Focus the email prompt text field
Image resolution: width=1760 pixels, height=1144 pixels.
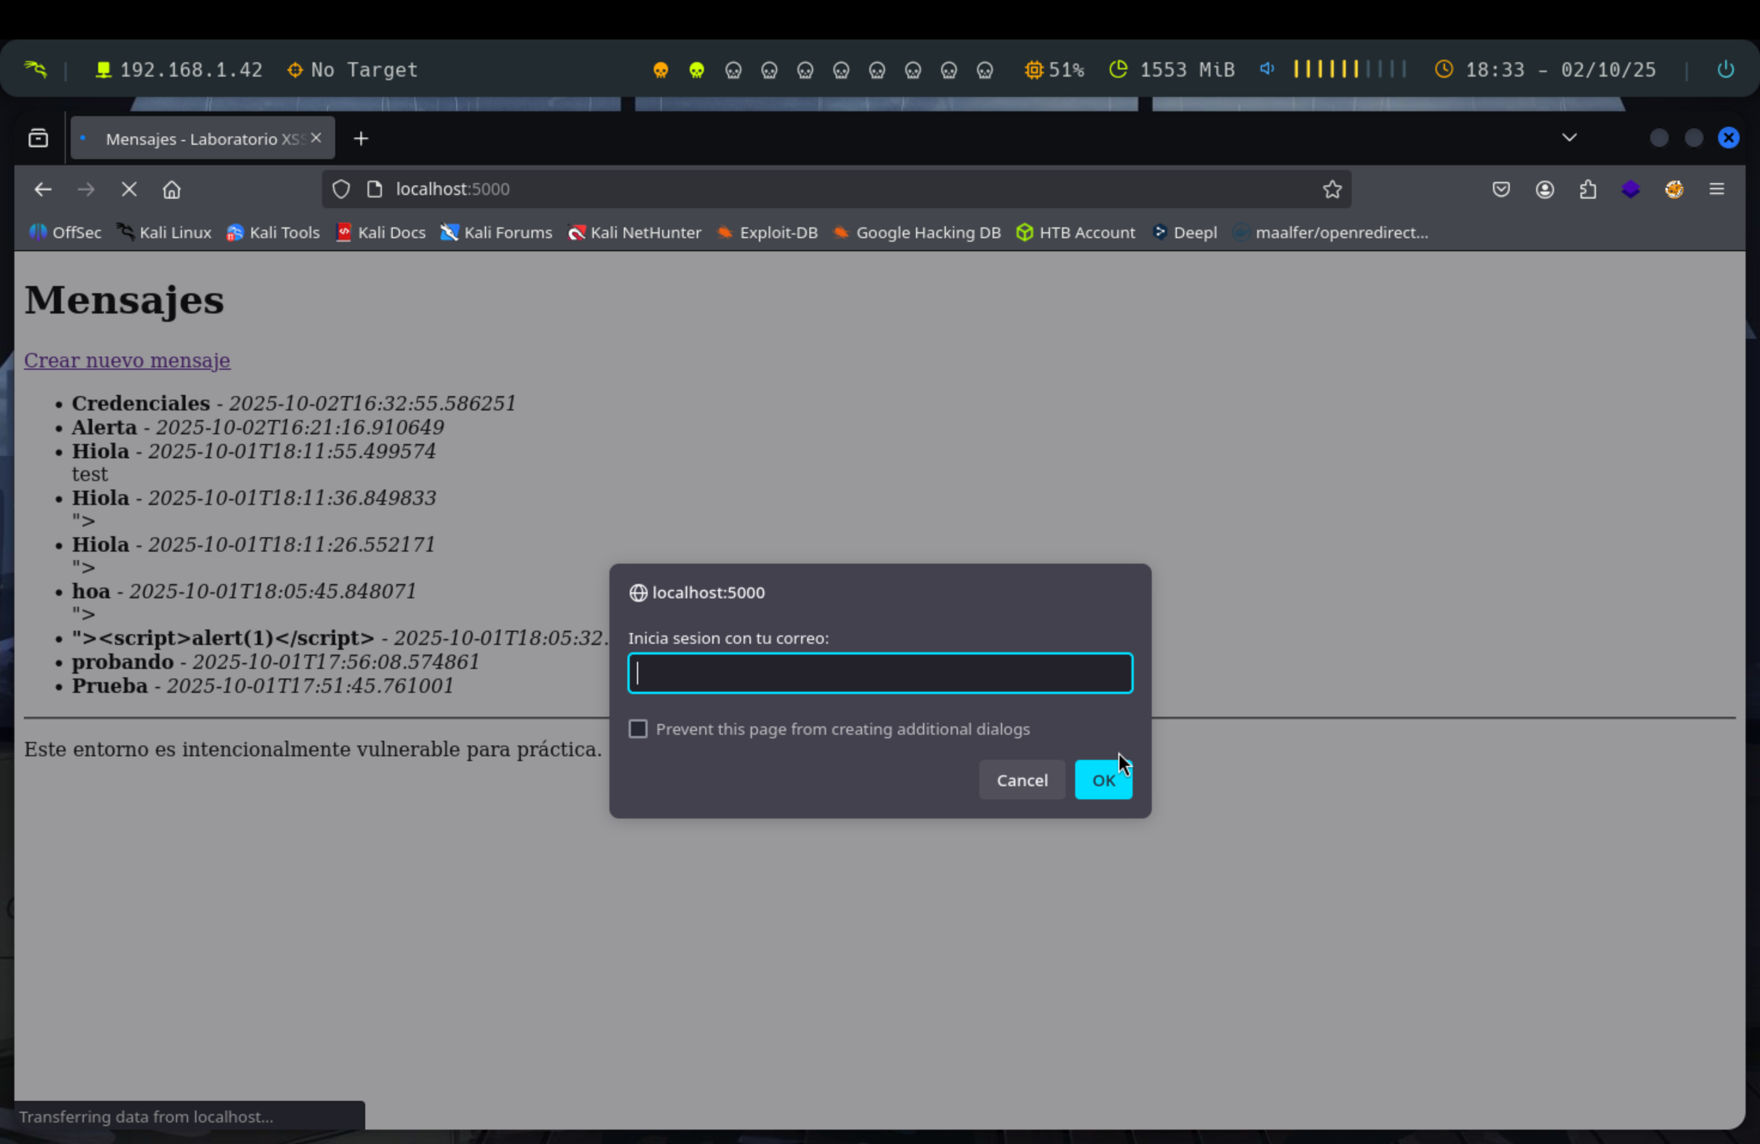(879, 673)
